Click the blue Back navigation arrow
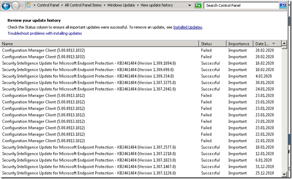The height and width of the screenshot is (179, 292). tap(6, 6)
